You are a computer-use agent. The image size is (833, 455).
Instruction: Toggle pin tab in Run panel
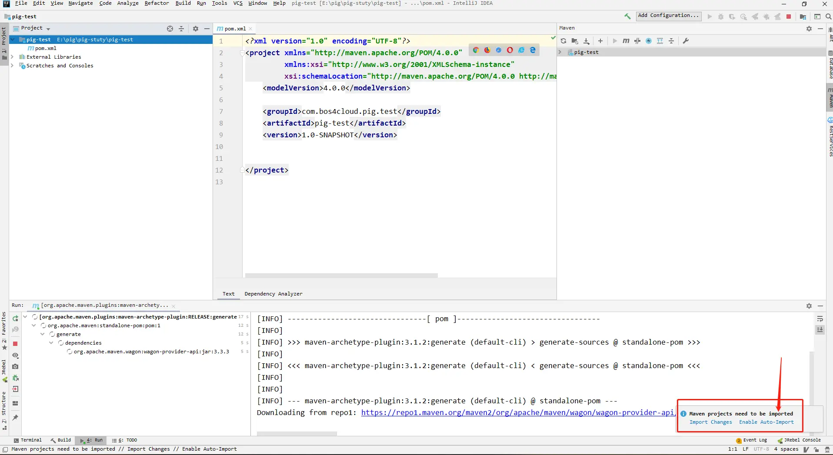pyautogui.click(x=15, y=418)
